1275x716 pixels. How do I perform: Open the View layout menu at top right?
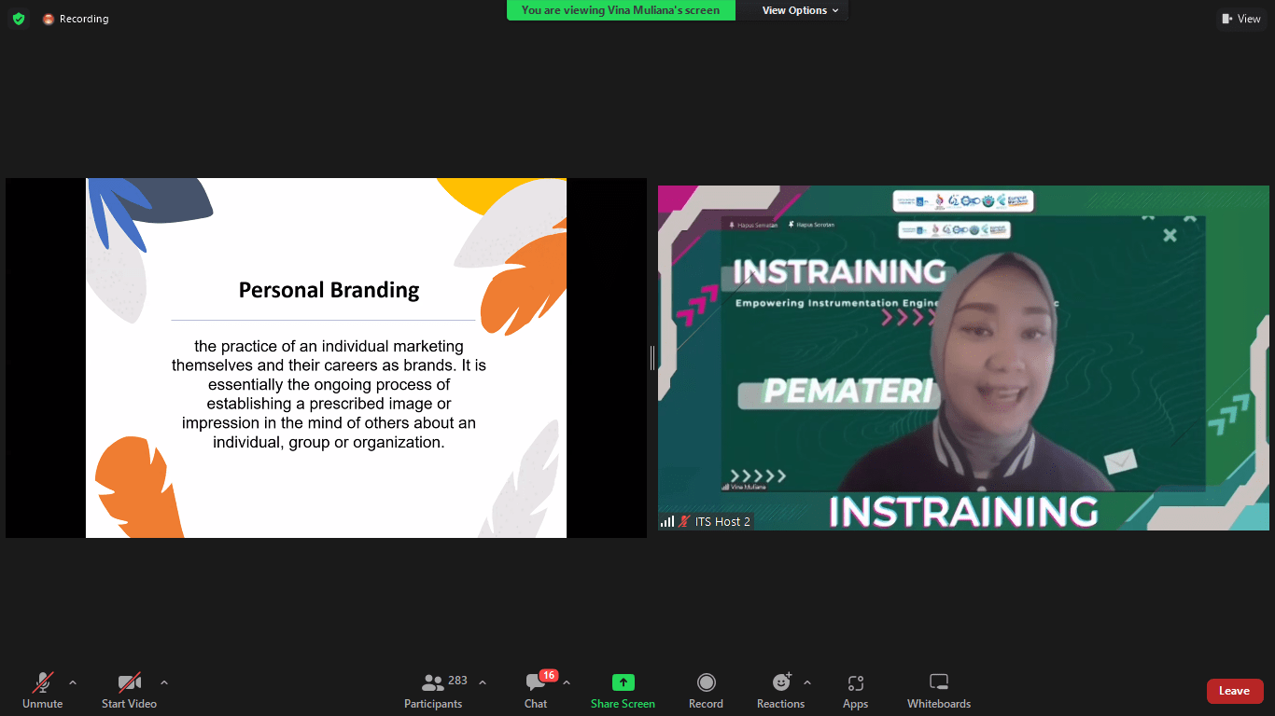tap(1241, 19)
